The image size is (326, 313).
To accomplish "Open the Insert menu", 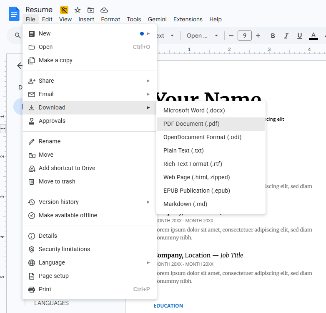I will (x=86, y=19).
